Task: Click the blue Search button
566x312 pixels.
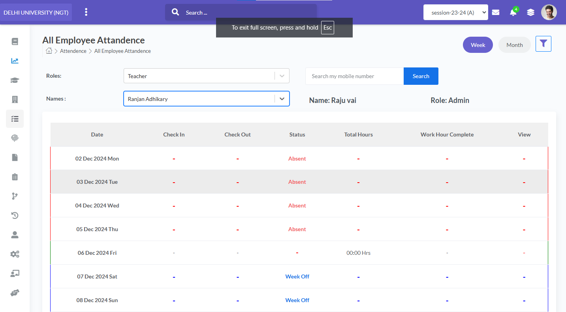Action: coord(421,76)
